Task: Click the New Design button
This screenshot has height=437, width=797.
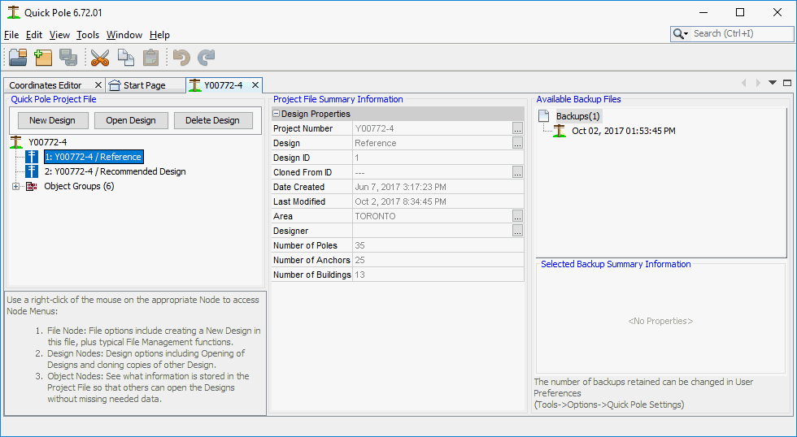Action: click(x=52, y=120)
